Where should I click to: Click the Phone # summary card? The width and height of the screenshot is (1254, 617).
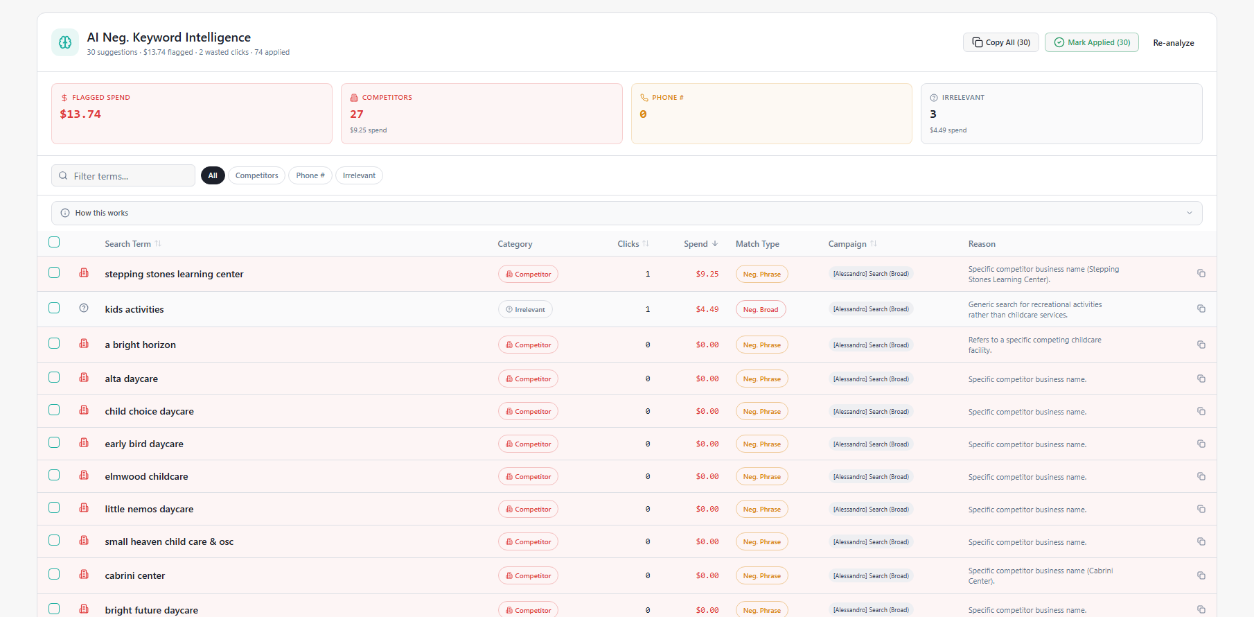772,114
